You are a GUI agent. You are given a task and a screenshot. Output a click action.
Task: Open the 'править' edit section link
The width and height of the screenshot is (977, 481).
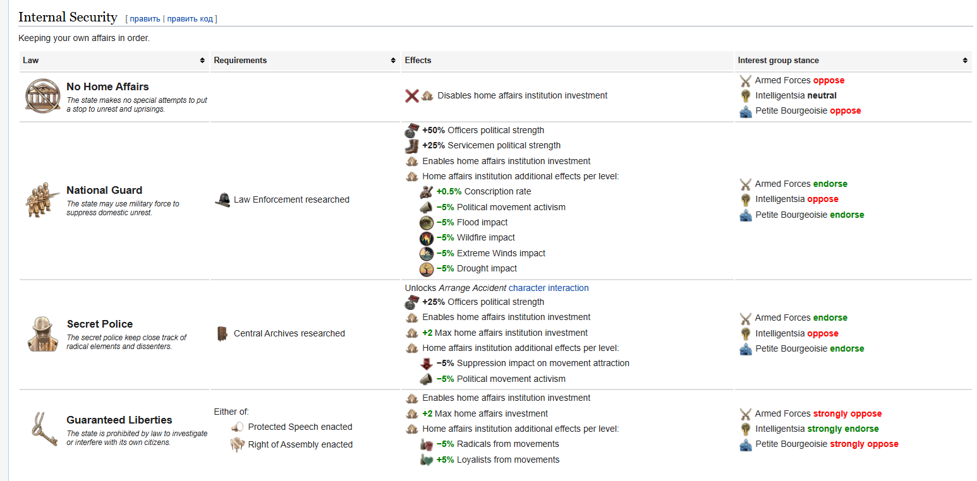145,19
